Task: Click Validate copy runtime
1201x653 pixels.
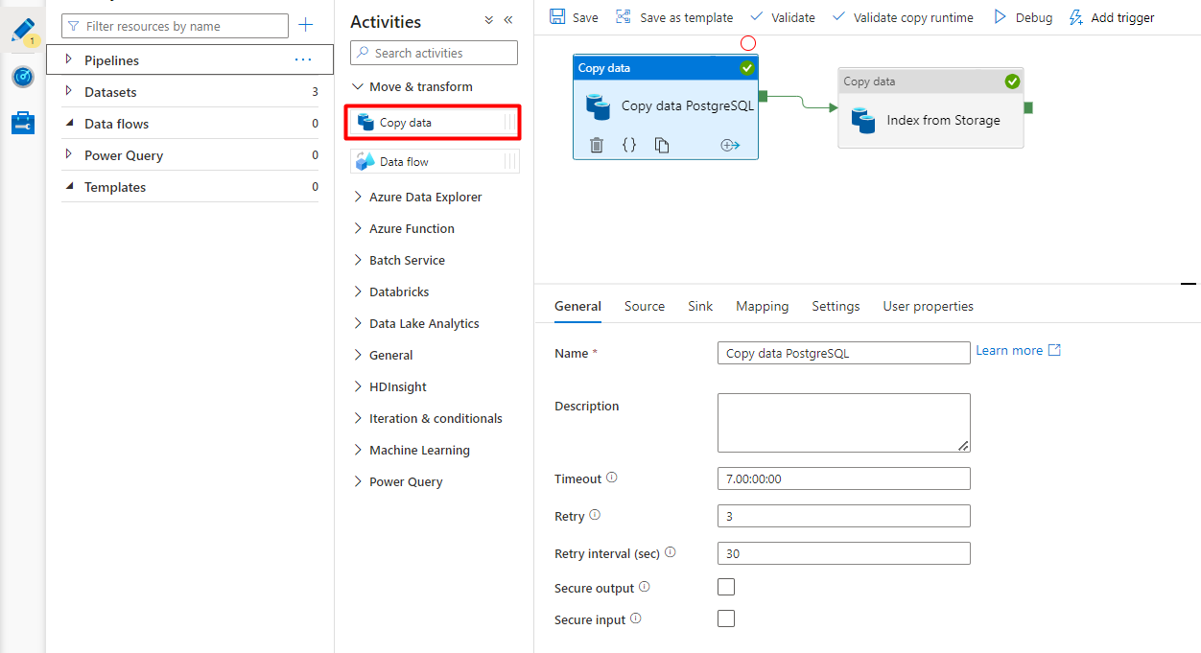Action: point(903,17)
